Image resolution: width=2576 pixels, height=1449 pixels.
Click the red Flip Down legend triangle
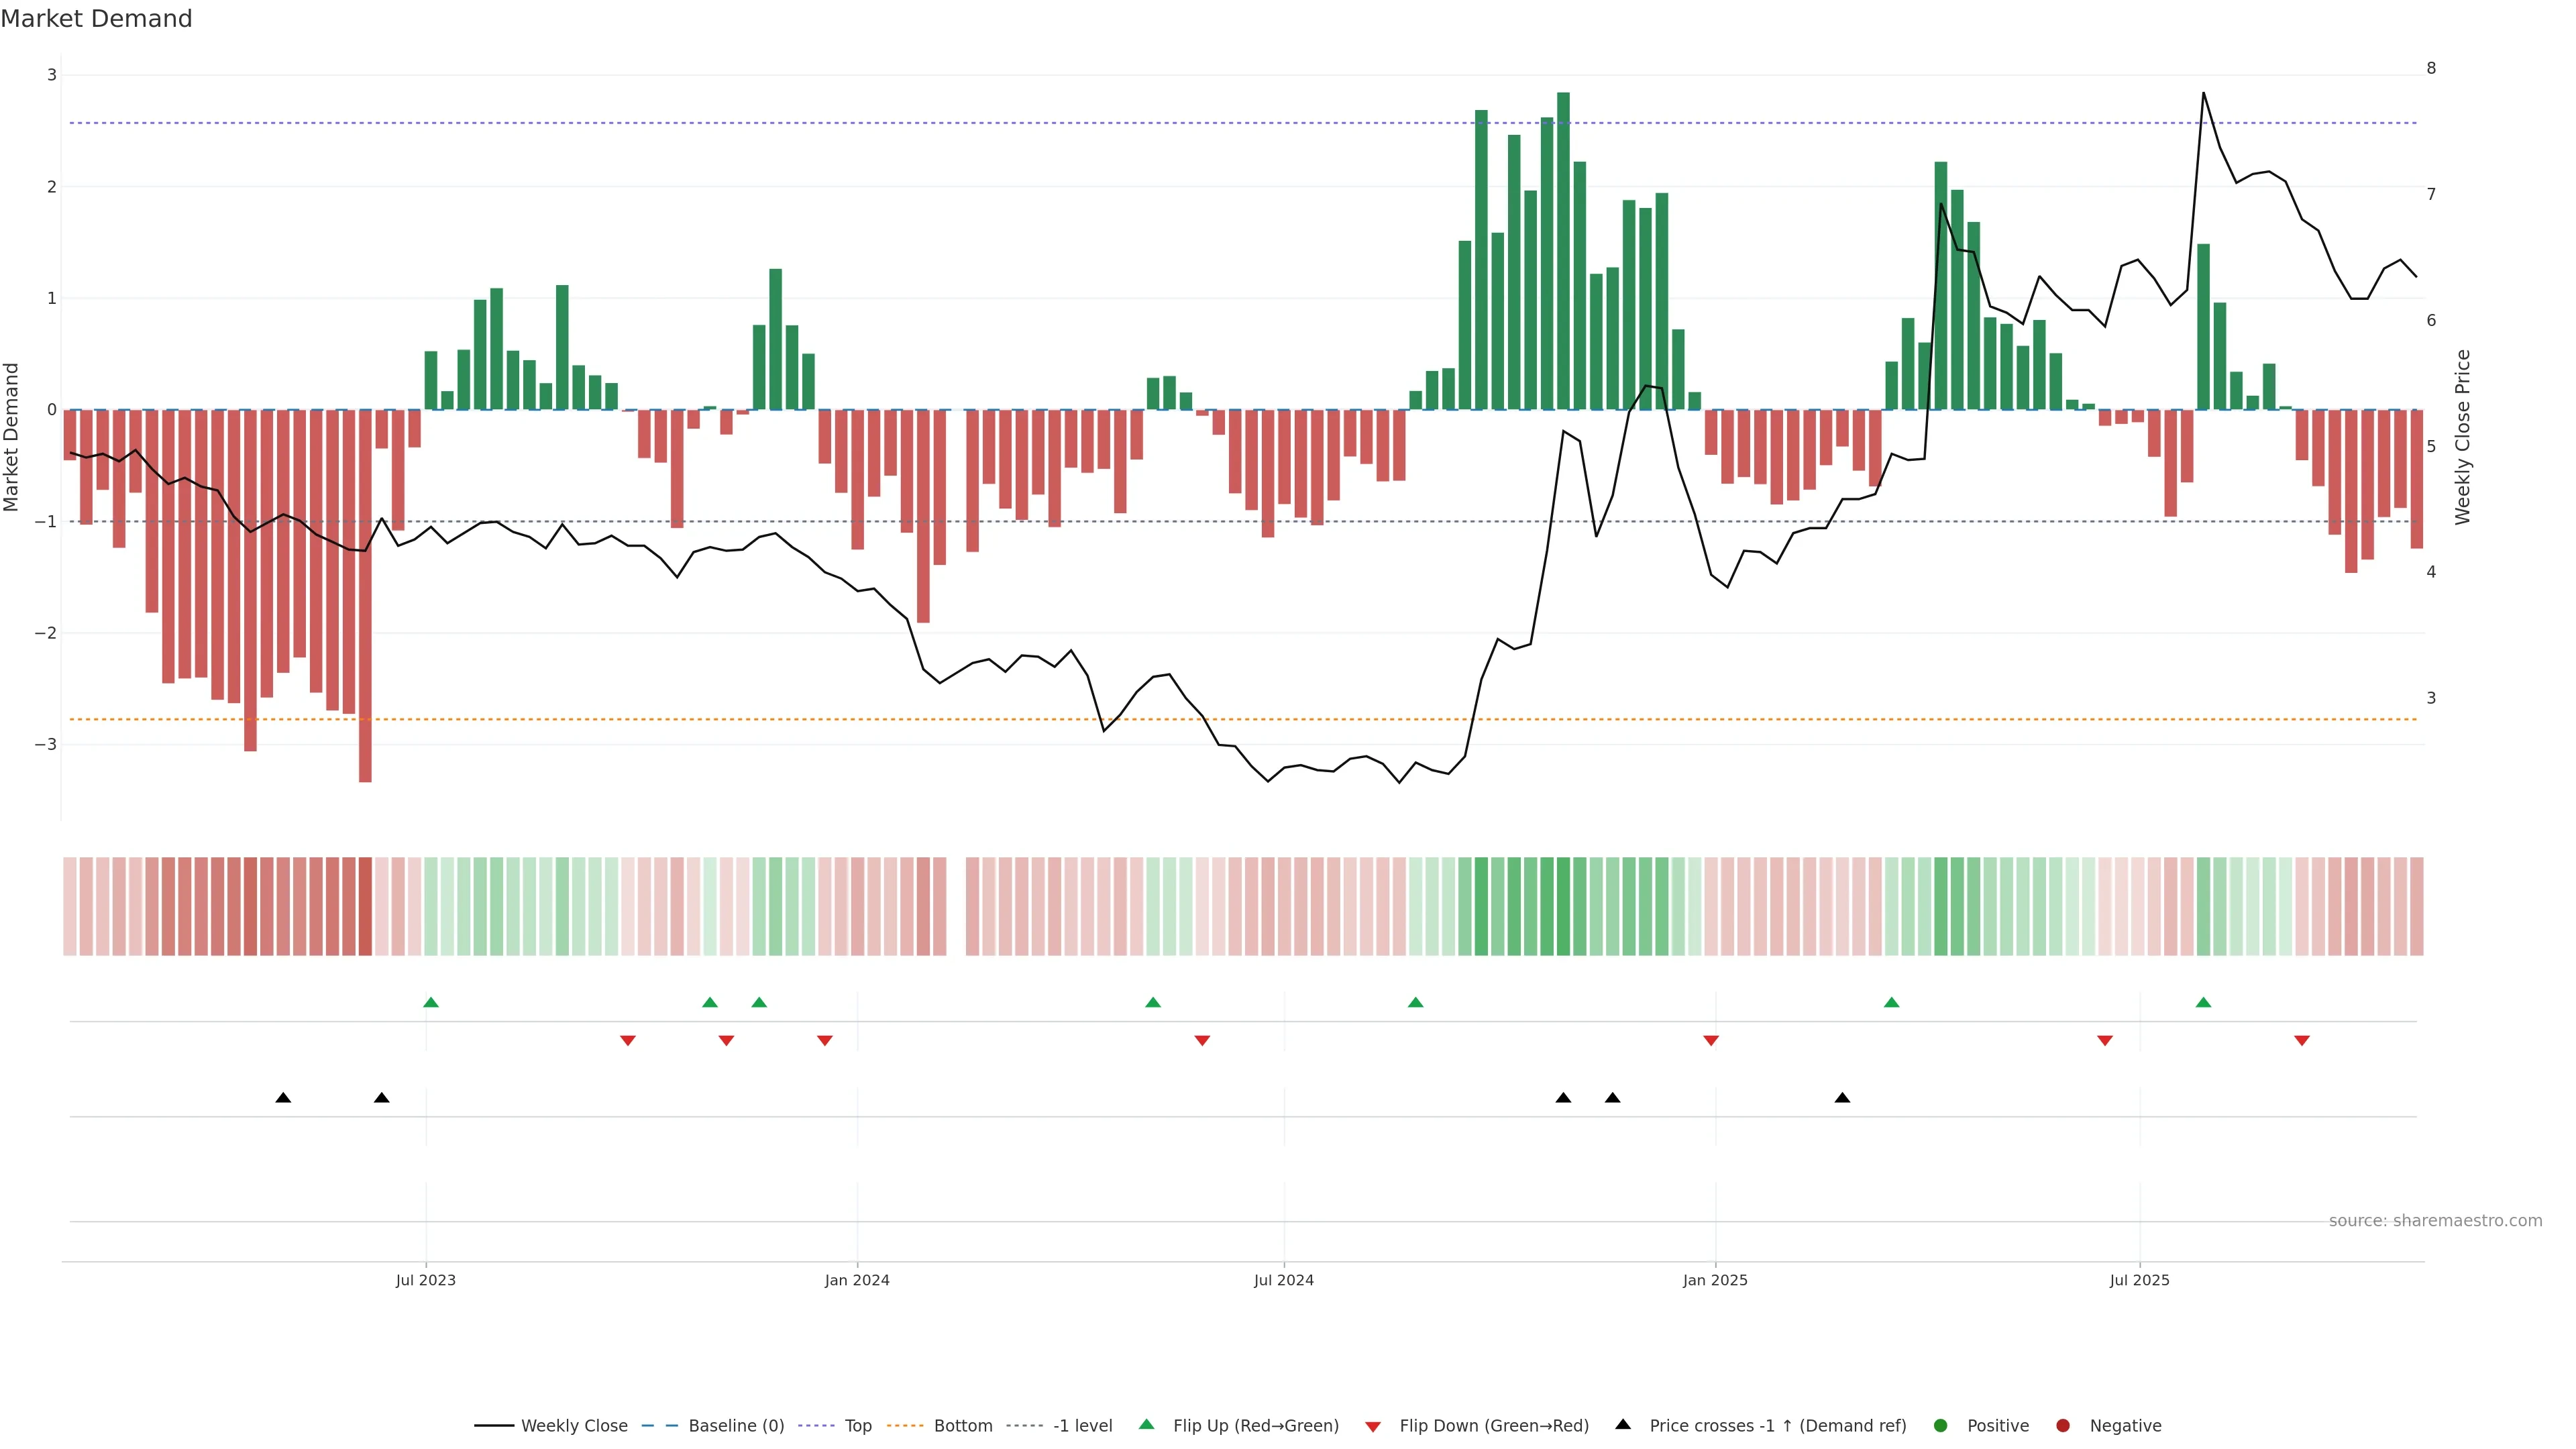tap(1373, 1427)
